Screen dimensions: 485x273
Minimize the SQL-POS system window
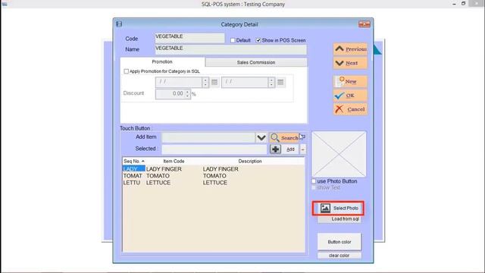(x=454, y=4)
